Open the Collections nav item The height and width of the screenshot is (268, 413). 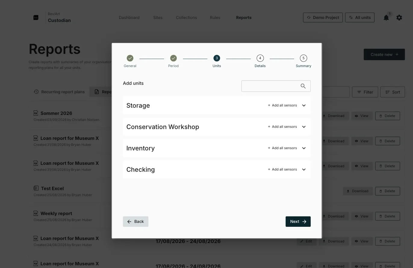(186, 18)
